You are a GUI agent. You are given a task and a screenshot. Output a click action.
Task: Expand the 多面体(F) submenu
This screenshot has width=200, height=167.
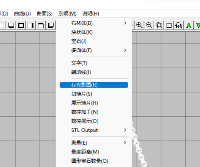[x=94, y=50]
